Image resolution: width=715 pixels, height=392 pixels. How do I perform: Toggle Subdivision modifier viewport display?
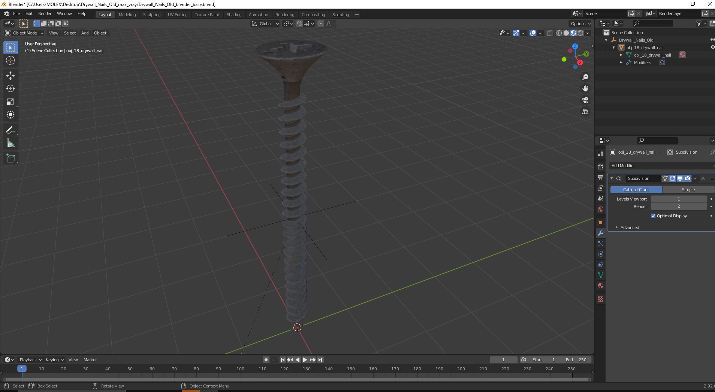(680, 178)
